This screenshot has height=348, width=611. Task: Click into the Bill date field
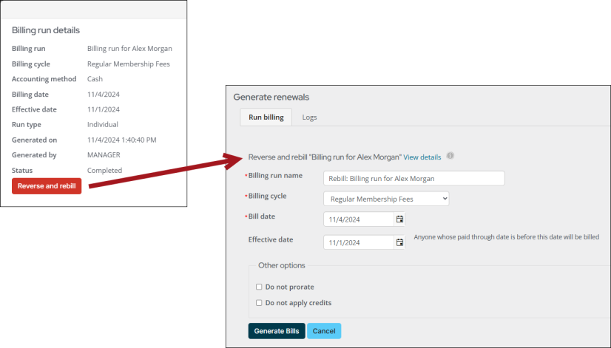tap(359, 219)
